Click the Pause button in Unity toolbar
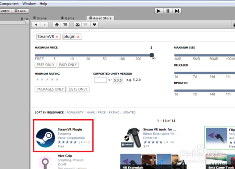235x169 pixels. (168, 11)
